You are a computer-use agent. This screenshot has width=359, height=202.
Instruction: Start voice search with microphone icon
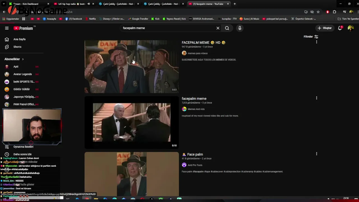click(x=240, y=28)
